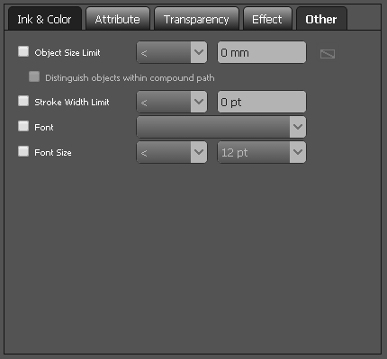Click the Stroke Width Limit label text
Screen dimensions: 387x359
[72, 103]
